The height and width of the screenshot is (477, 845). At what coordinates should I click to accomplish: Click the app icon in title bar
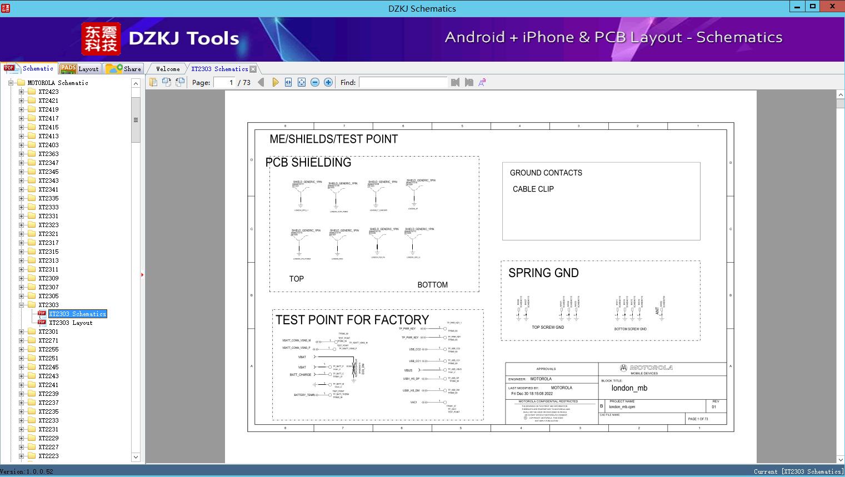point(5,8)
